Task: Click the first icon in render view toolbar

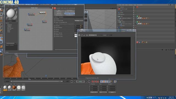Action: click(x=79, y=35)
